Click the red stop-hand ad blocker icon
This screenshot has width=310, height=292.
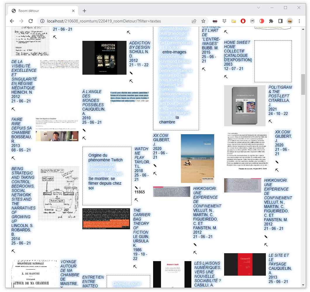click(x=243, y=21)
